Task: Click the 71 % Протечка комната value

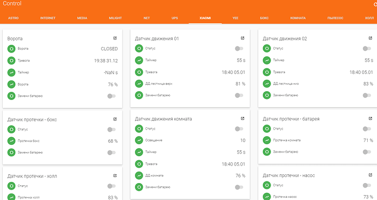Action: tap(368, 140)
